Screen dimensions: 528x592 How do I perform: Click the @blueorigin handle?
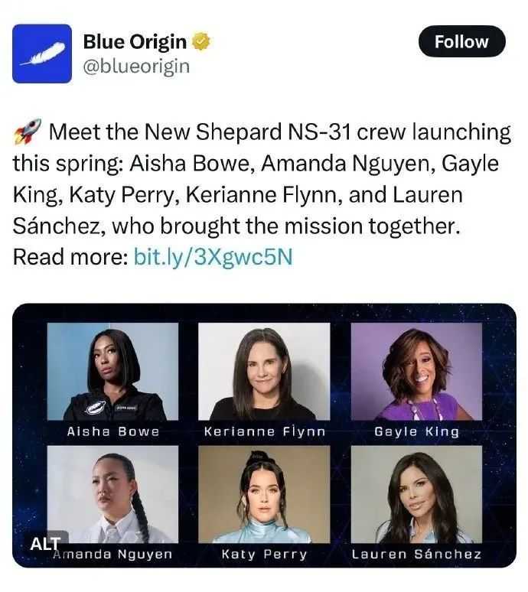point(135,67)
